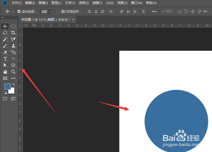Viewport: 212px width, 152px height.
Task: Open the 文字(Y) menu
Action: [70, 3]
